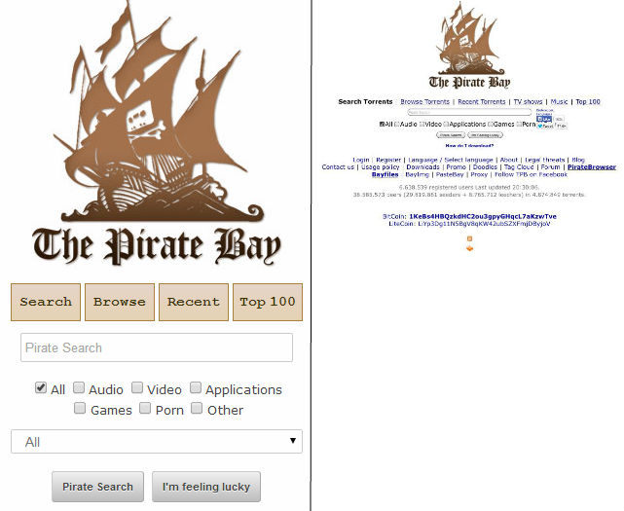Open the Proxy link
This screenshot has height=511, width=624.
pos(479,174)
